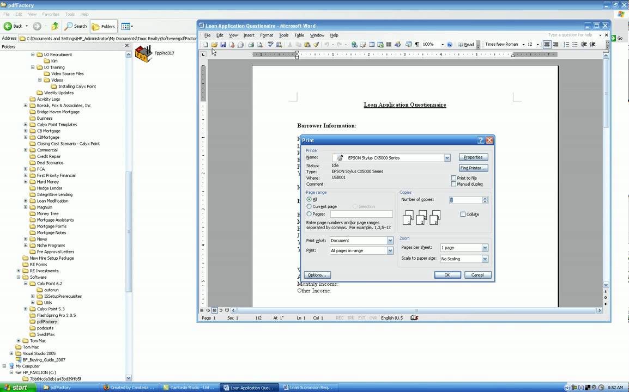Open the Word Table menu
Screen dimensions: 629x392
point(299,35)
